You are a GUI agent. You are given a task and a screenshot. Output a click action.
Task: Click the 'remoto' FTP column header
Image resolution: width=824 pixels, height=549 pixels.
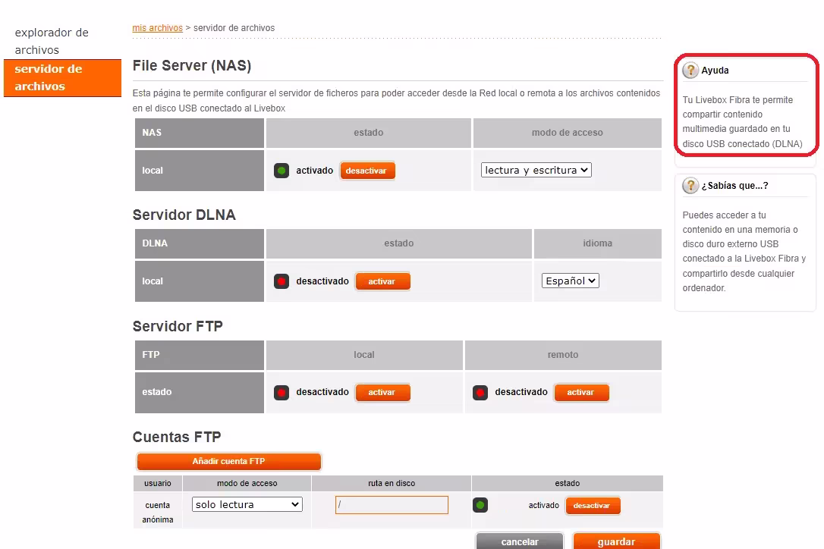[563, 355]
